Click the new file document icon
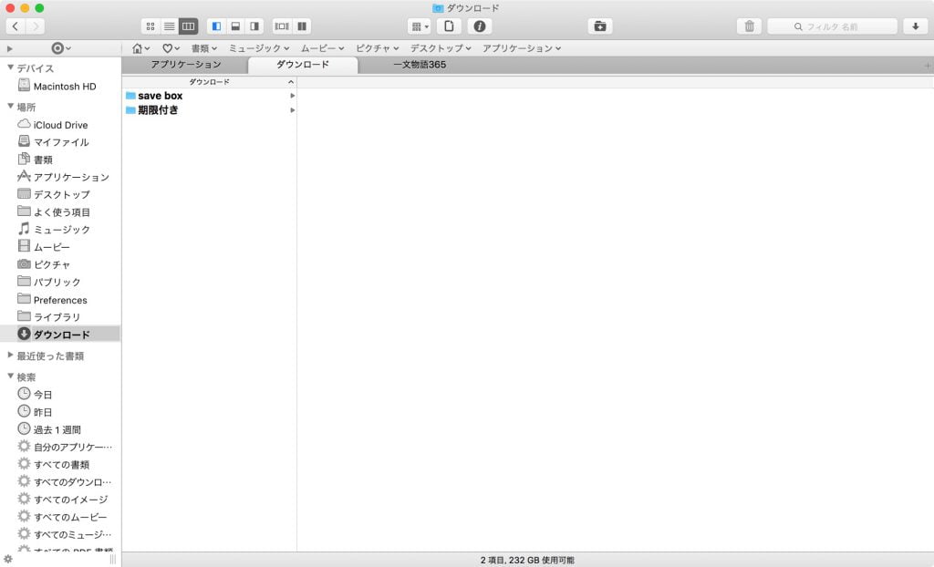This screenshot has height=567, width=934. (x=449, y=26)
